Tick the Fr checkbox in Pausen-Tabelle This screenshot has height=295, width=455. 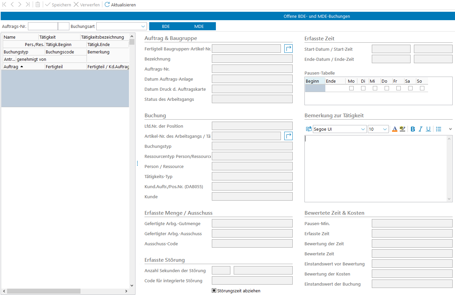click(x=398, y=88)
